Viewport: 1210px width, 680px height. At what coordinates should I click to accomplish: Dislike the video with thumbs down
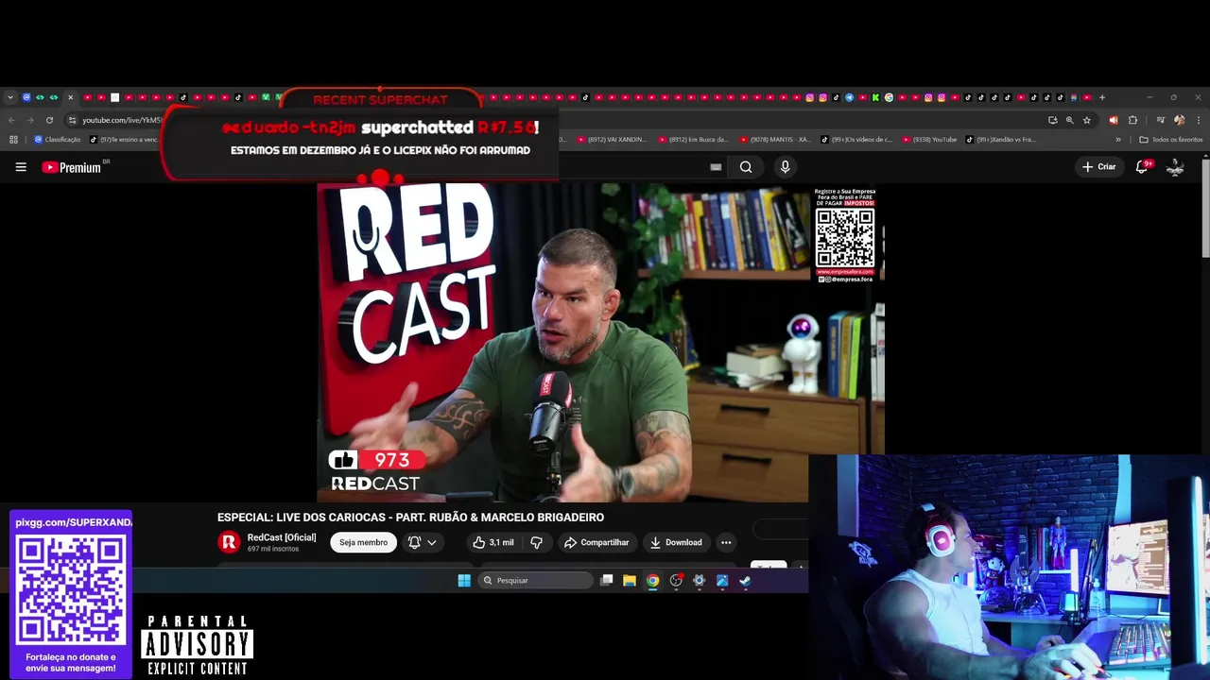pos(536,542)
